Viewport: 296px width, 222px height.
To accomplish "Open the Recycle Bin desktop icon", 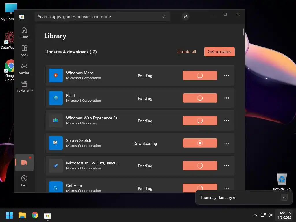I will tap(282, 182).
